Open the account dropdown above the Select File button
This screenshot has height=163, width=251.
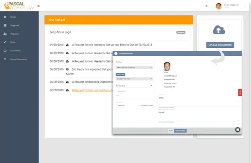[134, 68]
